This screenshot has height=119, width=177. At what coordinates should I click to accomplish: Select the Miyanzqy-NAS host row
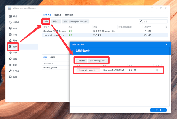pos(56,67)
